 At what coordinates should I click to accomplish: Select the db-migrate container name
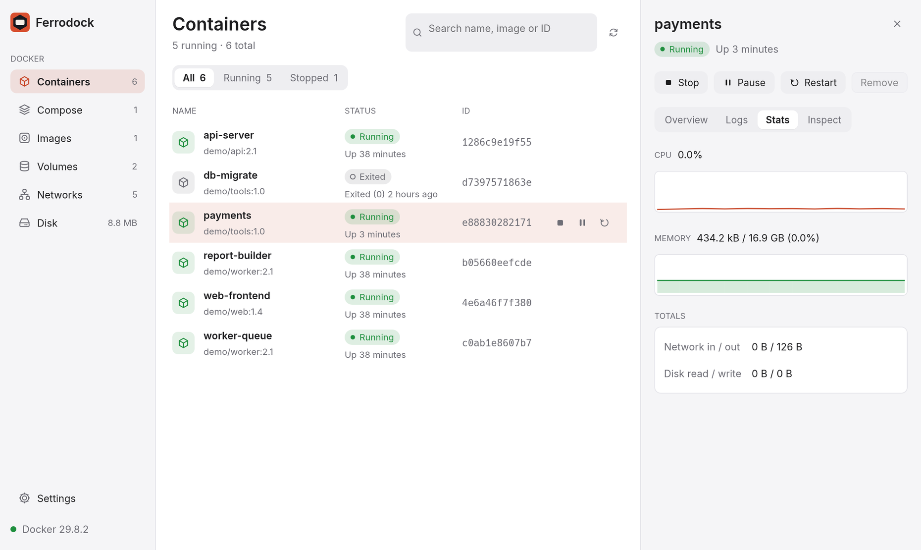click(230, 175)
